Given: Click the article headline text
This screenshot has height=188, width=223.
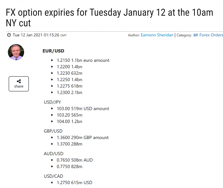Looking at the screenshot, I should (110, 17).
